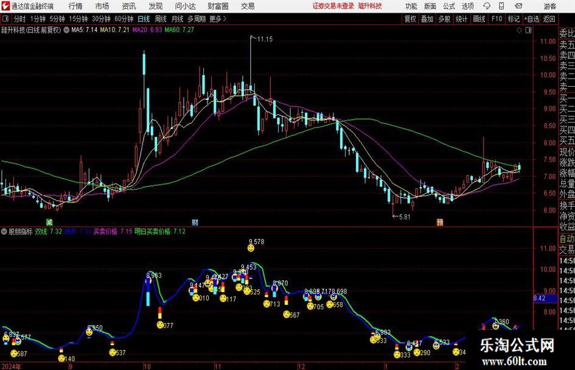This screenshot has height=370, width=575.
Task: Open the 问小达 menu
Action: tap(185, 6)
